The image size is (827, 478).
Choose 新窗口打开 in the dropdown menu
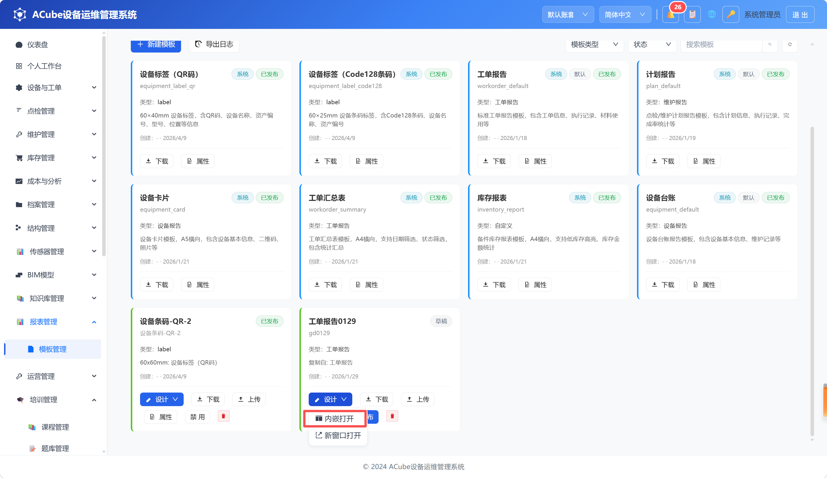(x=338, y=435)
